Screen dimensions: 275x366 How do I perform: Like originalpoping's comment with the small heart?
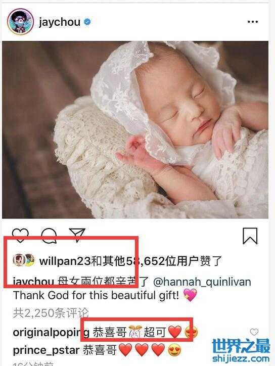click(254, 332)
